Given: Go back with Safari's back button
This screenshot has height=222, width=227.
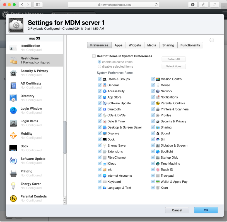Looking at the screenshot, I should pyautogui.click(x=22, y=5).
